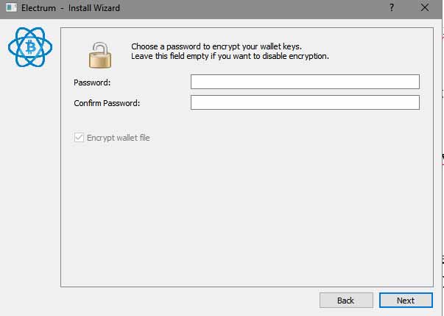Click empty sidebar space below the Electrum logo
This screenshot has width=444, height=316.
tap(30, 184)
